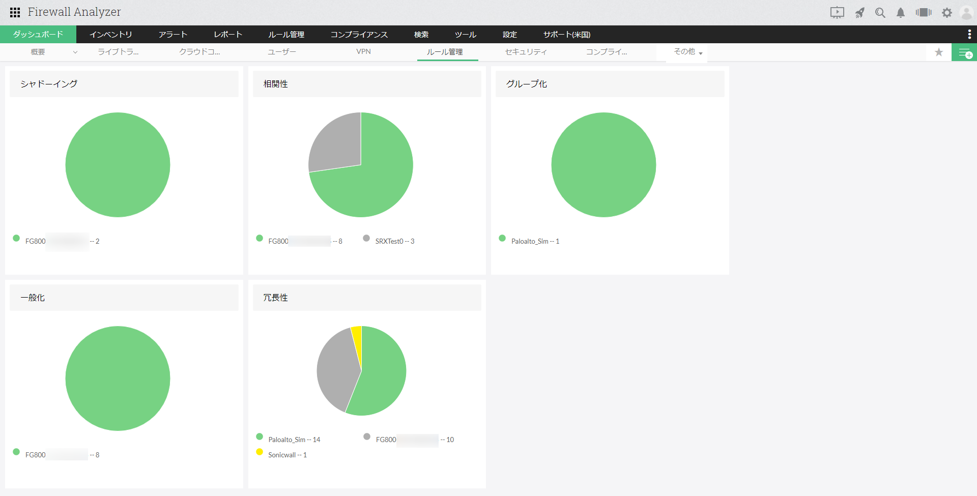Open the vertical three-dot menu
The height and width of the screenshot is (496, 977).
[x=969, y=34]
